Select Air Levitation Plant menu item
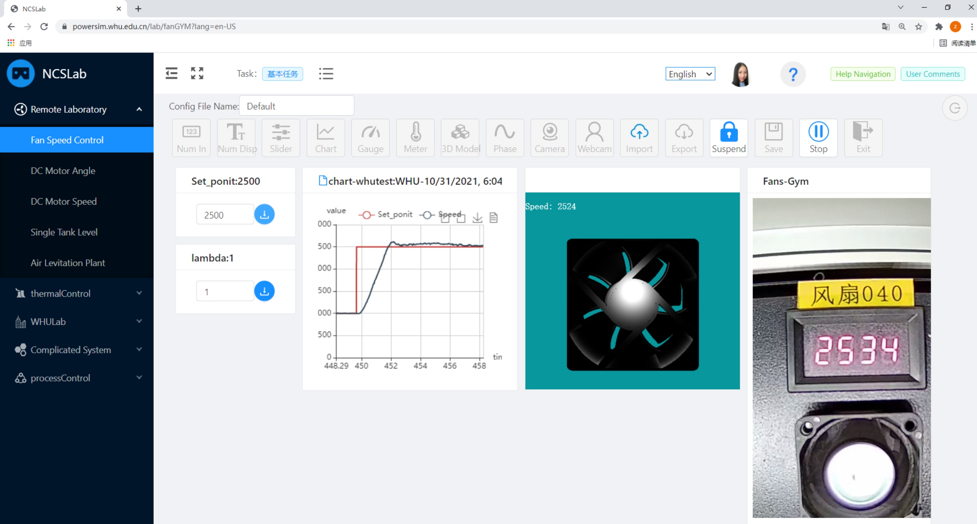The height and width of the screenshot is (524, 977). pos(67,263)
